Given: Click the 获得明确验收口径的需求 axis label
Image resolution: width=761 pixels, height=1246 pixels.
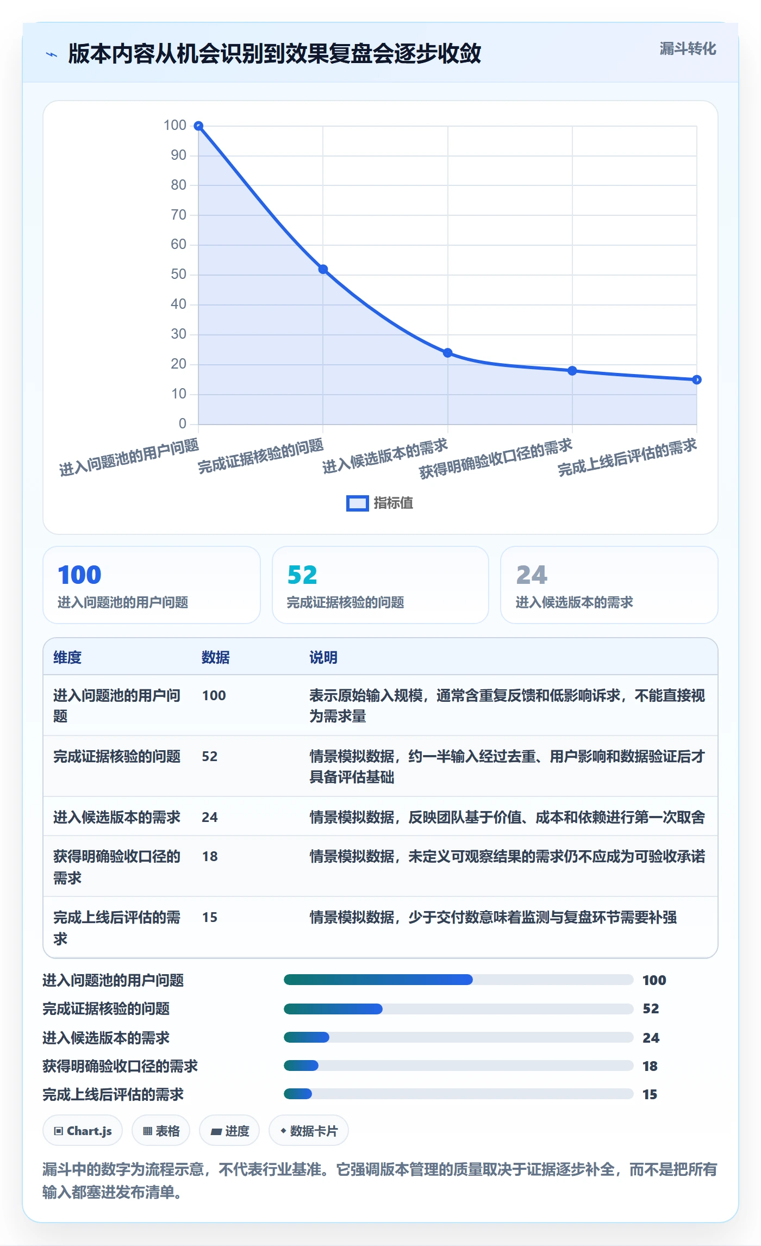Looking at the screenshot, I should (x=496, y=459).
